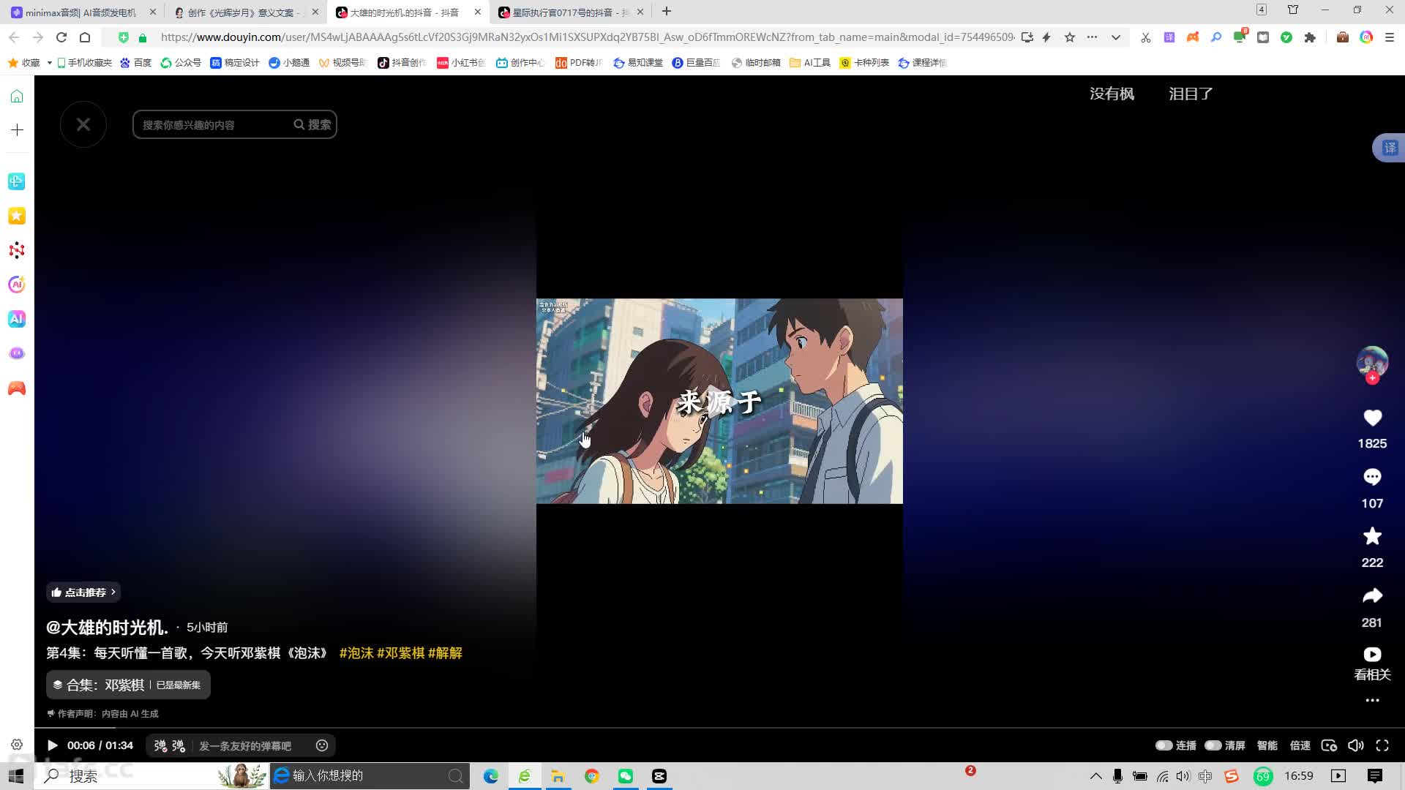Screen dimensions: 1405x790
Task: Click in the 搜索你感兴趣的内容 search field
Action: coord(212,125)
